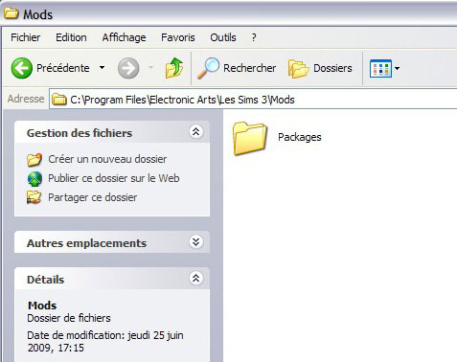This screenshot has height=362, width=457.
Task: Click the views grid icon
Action: point(380,68)
